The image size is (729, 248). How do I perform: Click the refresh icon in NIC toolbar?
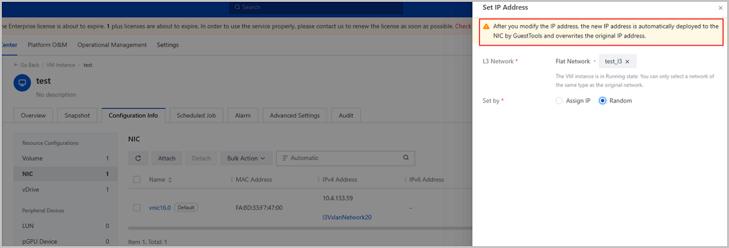pos(138,158)
